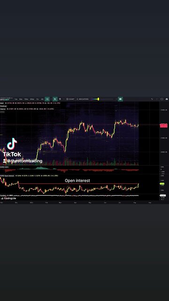Click the green highlighted toolbar button
The height and width of the screenshot is (301, 169).
pos(120,99)
